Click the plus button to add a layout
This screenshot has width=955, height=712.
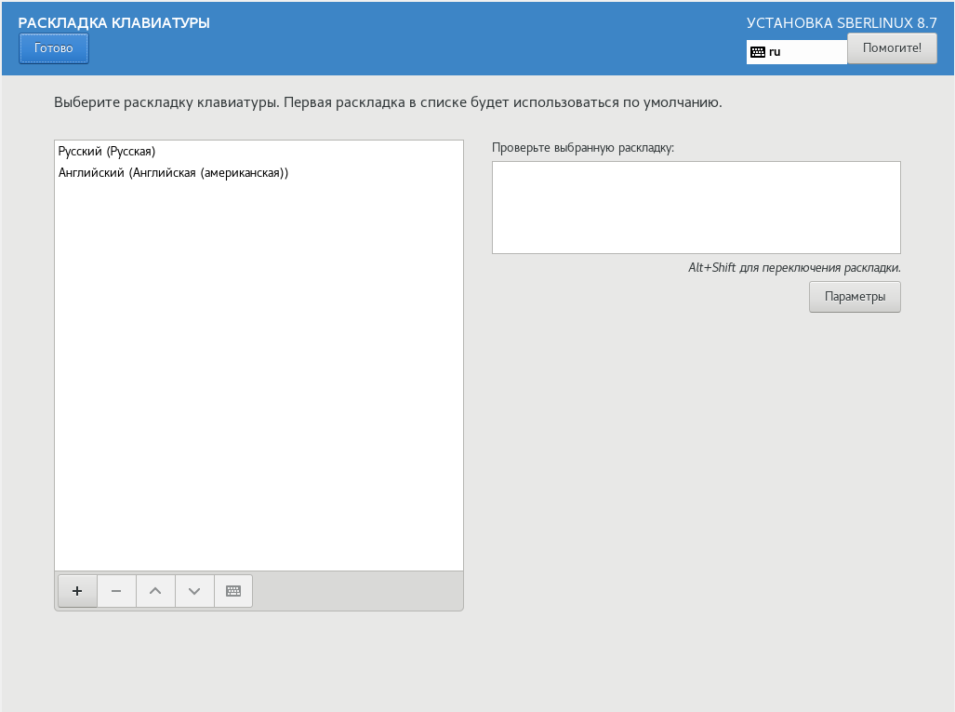(77, 591)
